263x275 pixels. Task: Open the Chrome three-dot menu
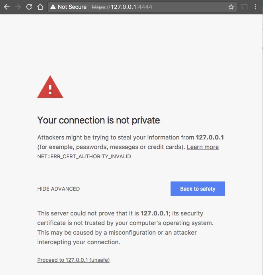point(255,7)
